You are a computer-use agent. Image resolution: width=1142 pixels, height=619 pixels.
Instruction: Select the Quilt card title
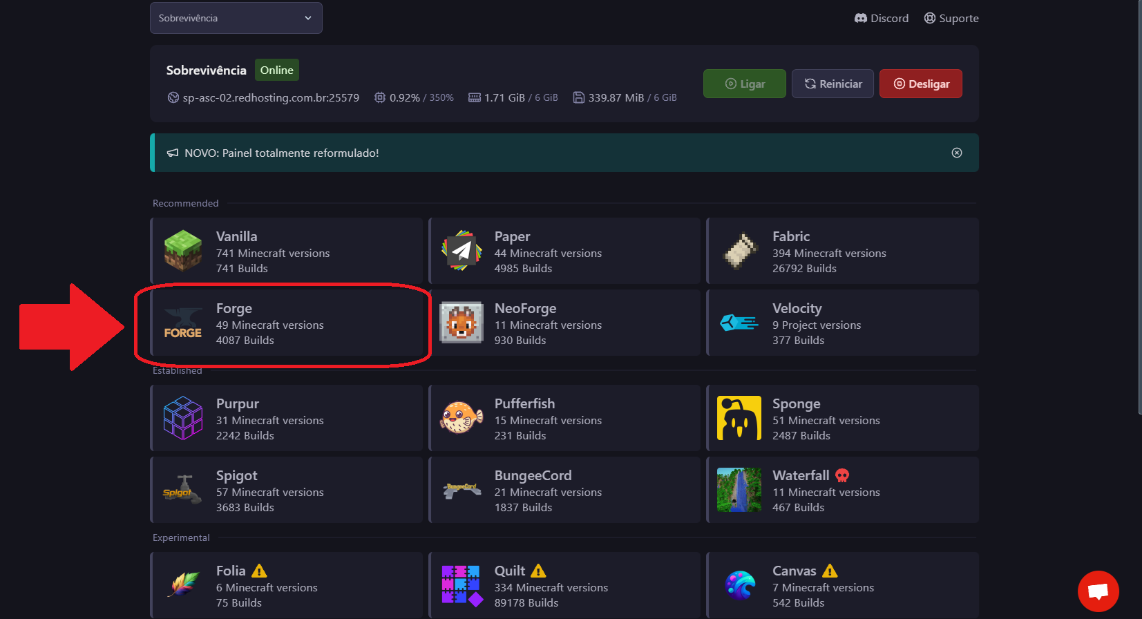click(x=510, y=571)
